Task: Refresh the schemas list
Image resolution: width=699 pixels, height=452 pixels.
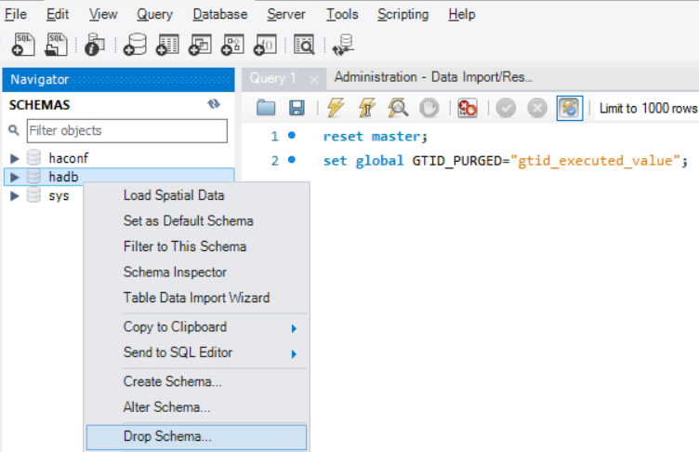Action: 214,105
